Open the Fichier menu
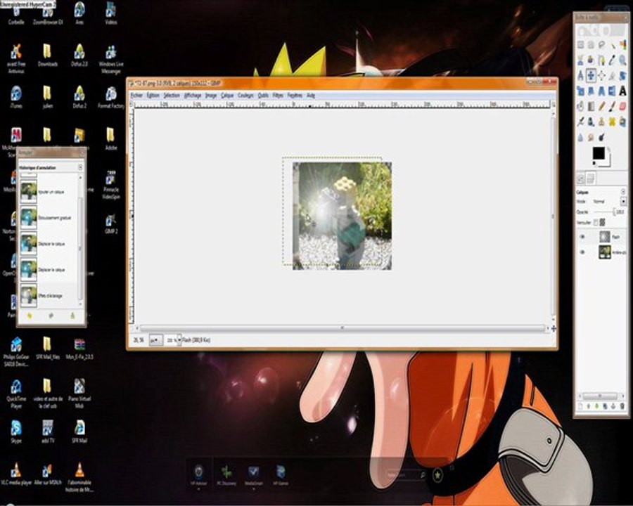Viewport: 633px width, 506px height. click(136, 96)
